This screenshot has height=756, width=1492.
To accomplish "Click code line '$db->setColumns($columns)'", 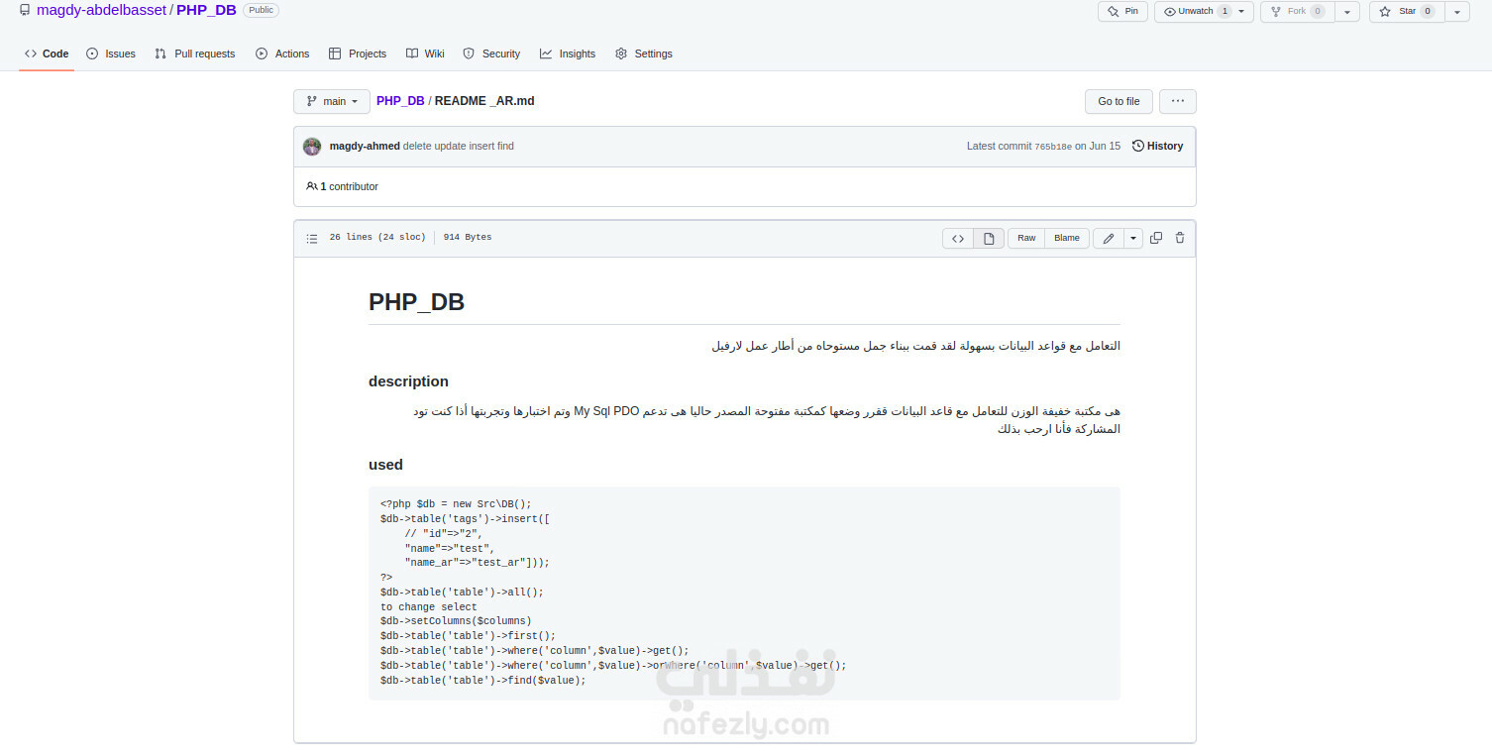I will 456,621.
